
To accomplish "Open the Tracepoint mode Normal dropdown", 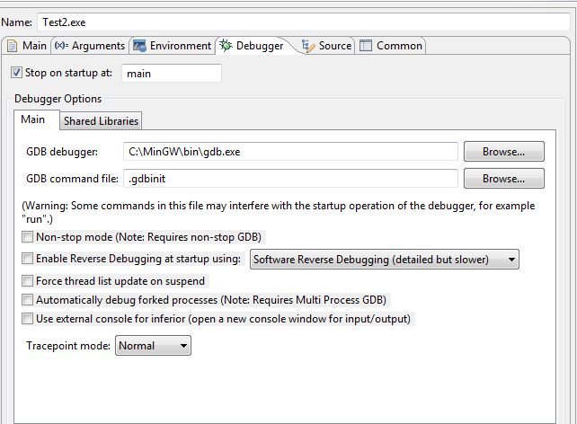I will [x=153, y=346].
